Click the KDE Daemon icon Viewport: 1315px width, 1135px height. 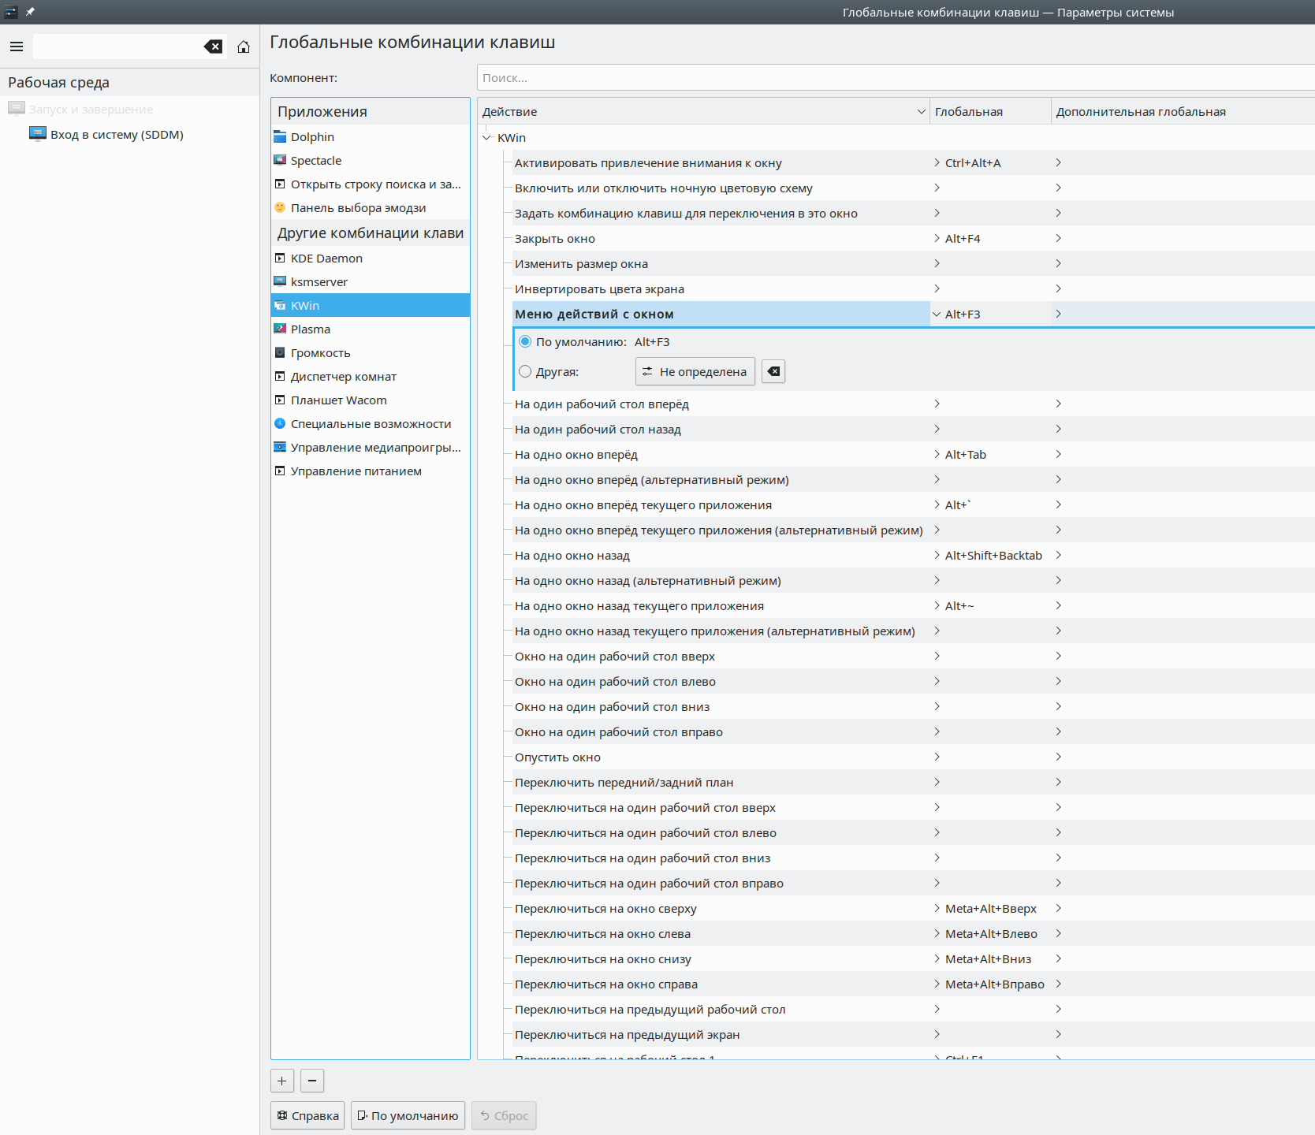tap(280, 258)
